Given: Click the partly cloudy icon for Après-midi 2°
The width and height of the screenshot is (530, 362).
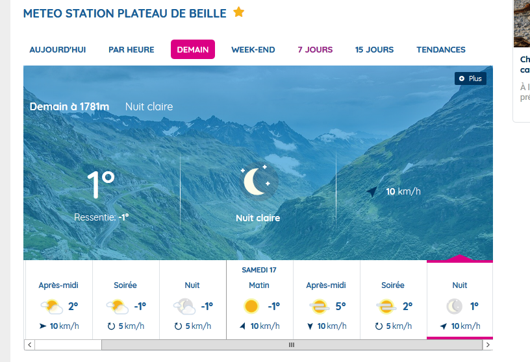Looking at the screenshot, I should point(52,306).
